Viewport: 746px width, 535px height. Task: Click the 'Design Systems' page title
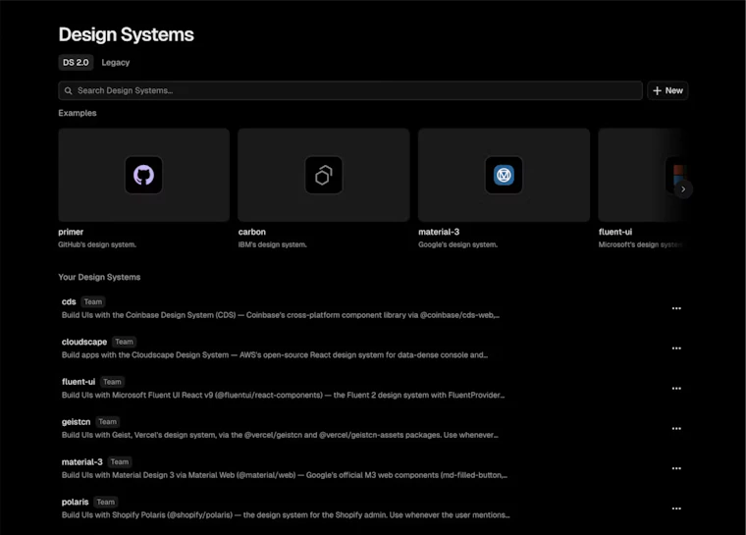[x=126, y=34]
